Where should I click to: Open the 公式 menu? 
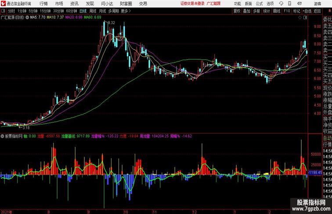[259, 4]
